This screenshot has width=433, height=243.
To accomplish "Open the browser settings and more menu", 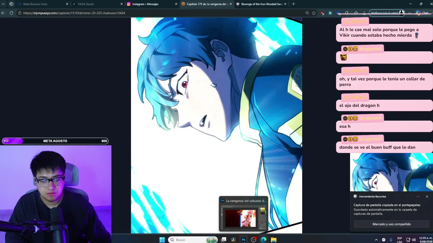I will coord(410,13).
